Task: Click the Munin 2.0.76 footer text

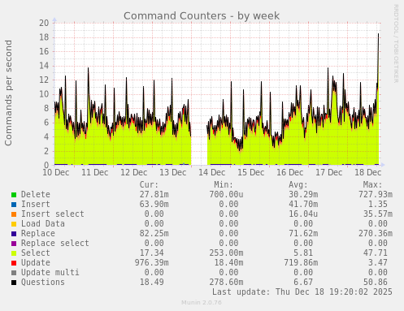Action: [x=202, y=302]
